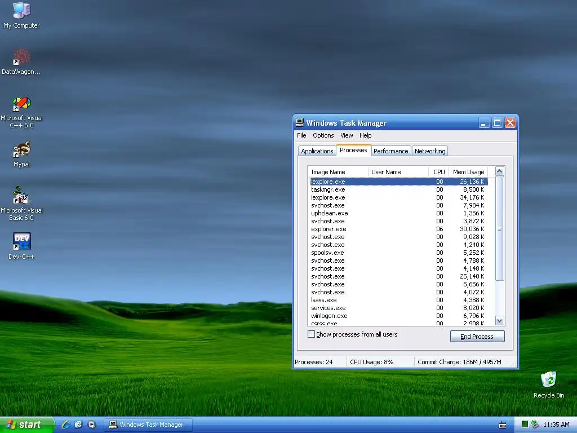Open the DataWagon desktop shortcut
The width and height of the screenshot is (577, 433).
[21, 62]
